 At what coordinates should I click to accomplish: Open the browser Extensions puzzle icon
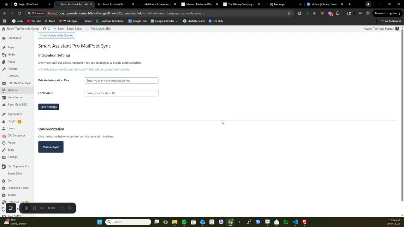(x=337, y=13)
